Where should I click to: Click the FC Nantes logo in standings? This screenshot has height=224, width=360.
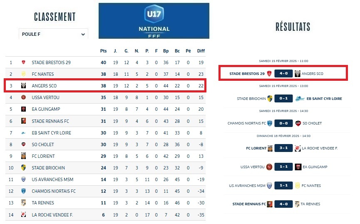(24, 74)
